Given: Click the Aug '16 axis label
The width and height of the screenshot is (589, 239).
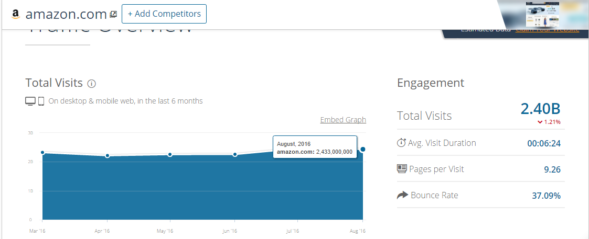Looking at the screenshot, I should click(358, 231).
